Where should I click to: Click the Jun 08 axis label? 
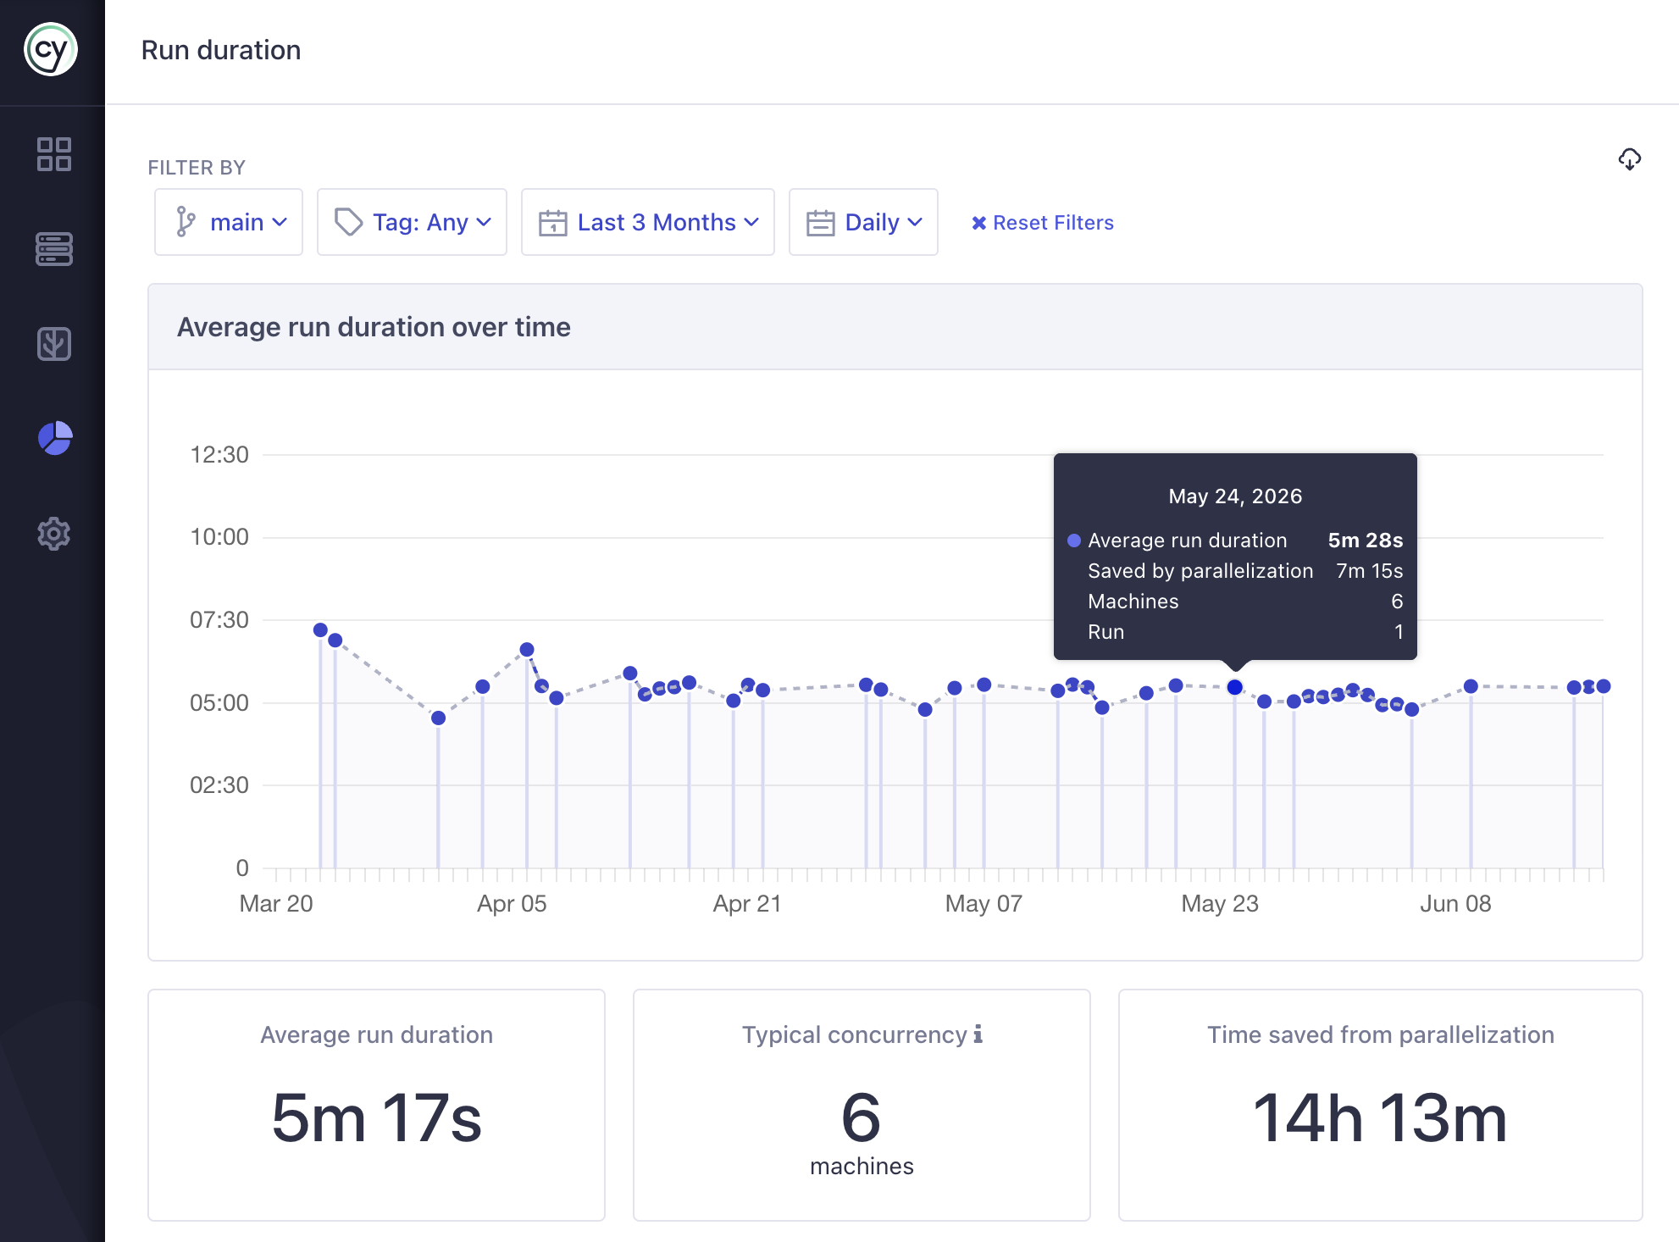(1455, 904)
